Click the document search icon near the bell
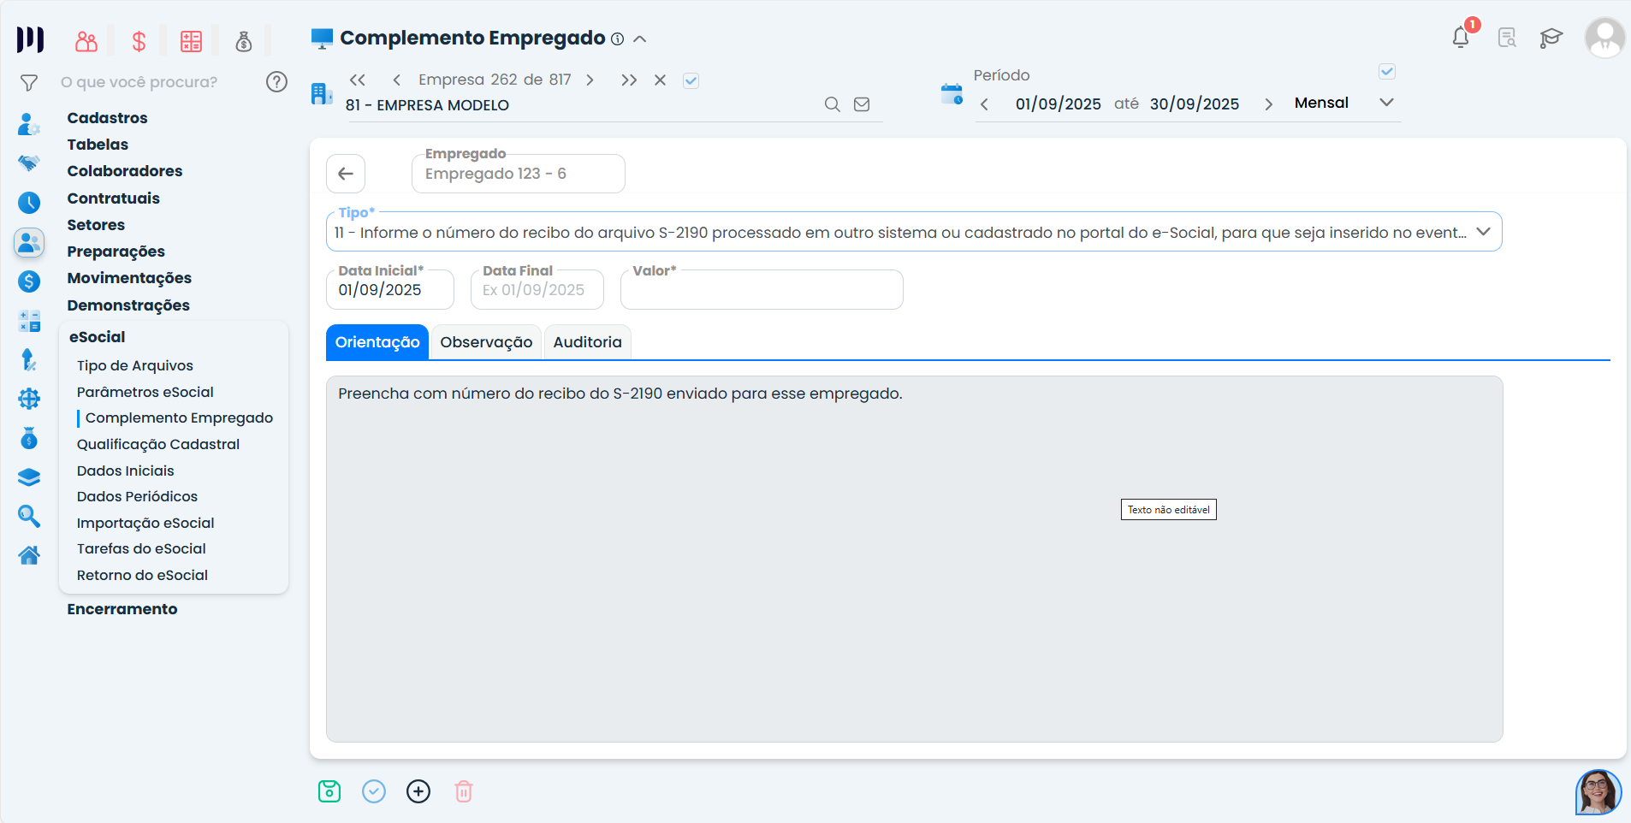Screen dimensions: 1631x823 pyautogui.click(x=1507, y=38)
